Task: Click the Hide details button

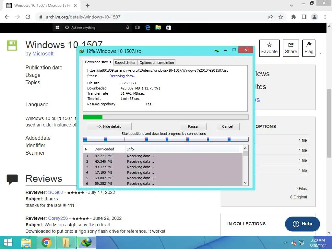Action: (x=109, y=126)
